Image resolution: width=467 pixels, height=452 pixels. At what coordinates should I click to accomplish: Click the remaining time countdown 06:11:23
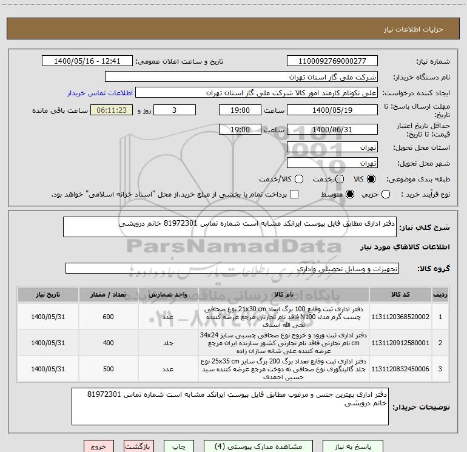coord(112,110)
